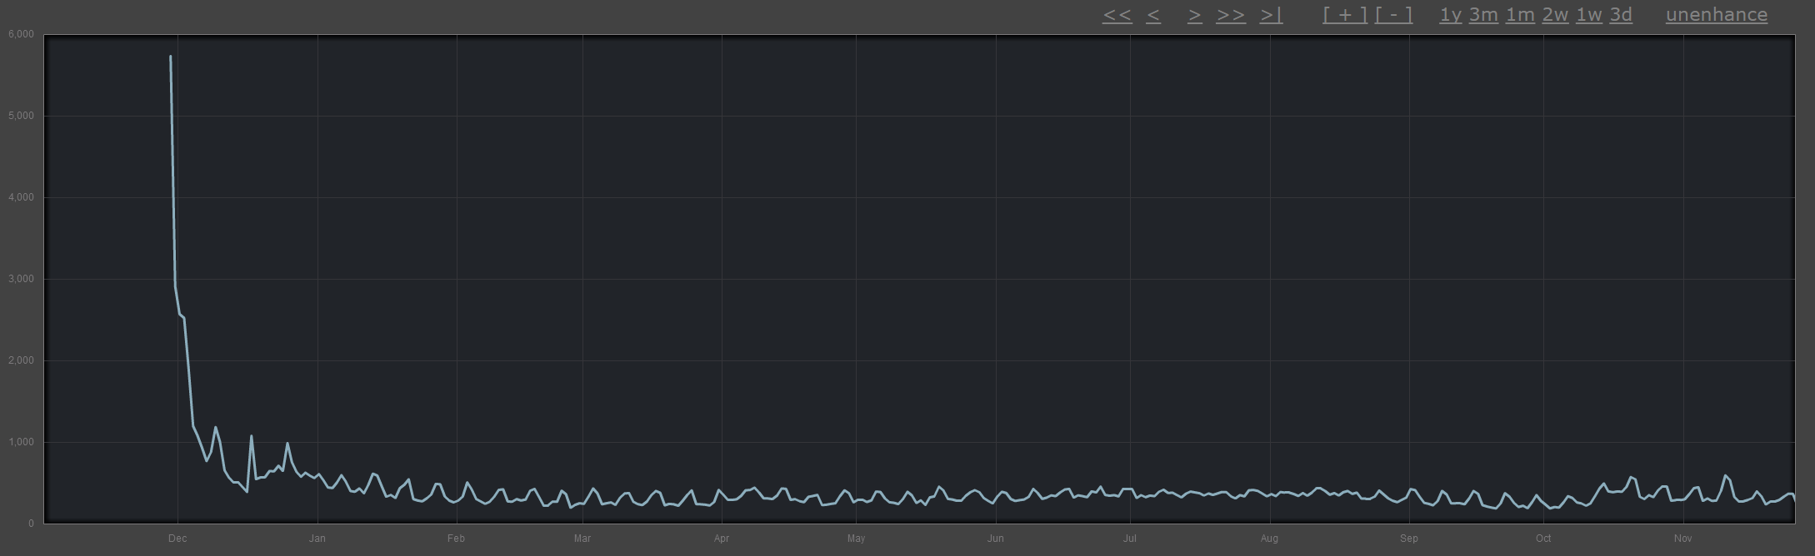The height and width of the screenshot is (556, 1815).
Task: Click the 4,000 y-axis value
Action: click(21, 197)
